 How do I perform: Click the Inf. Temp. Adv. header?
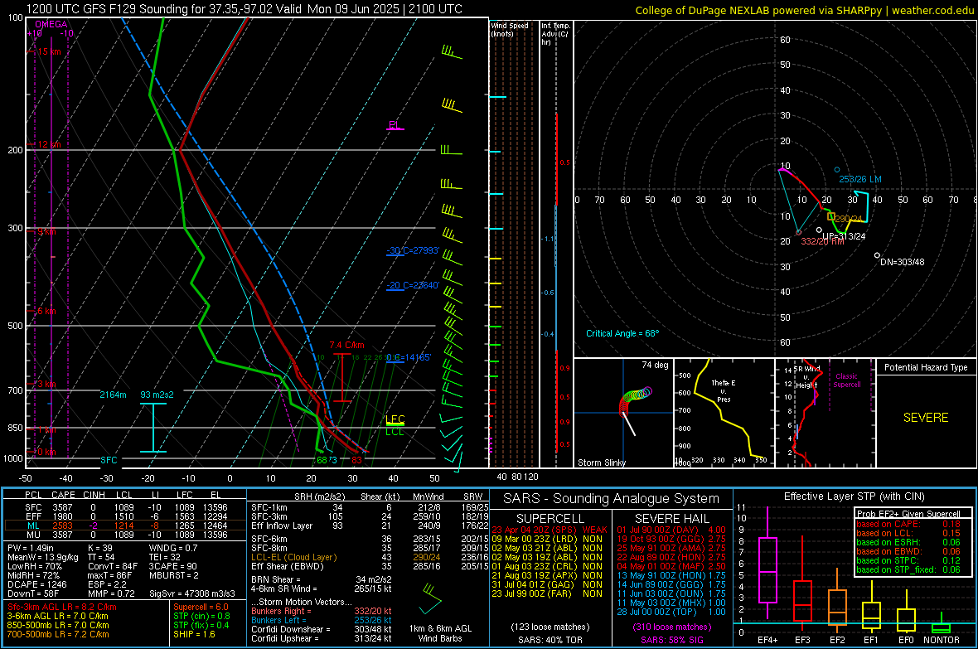[x=555, y=34]
